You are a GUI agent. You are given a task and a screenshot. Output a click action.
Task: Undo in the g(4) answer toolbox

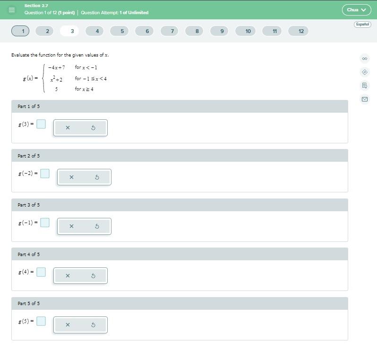[x=93, y=276]
